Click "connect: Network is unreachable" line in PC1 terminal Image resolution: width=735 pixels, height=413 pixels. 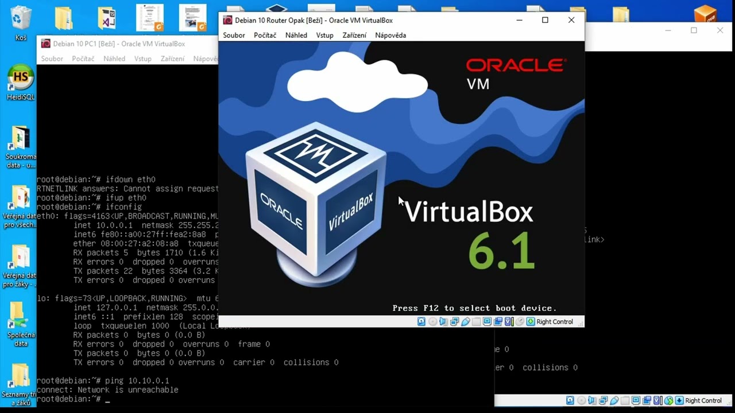pyautogui.click(x=107, y=389)
